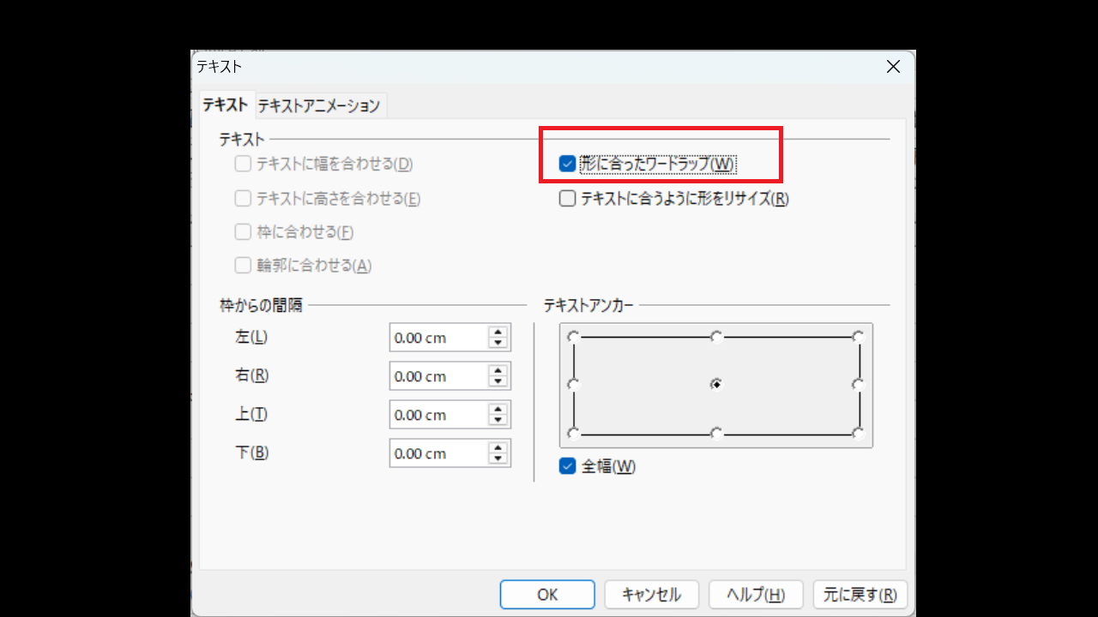Switch to the テキストアニメーション tab

tap(319, 106)
